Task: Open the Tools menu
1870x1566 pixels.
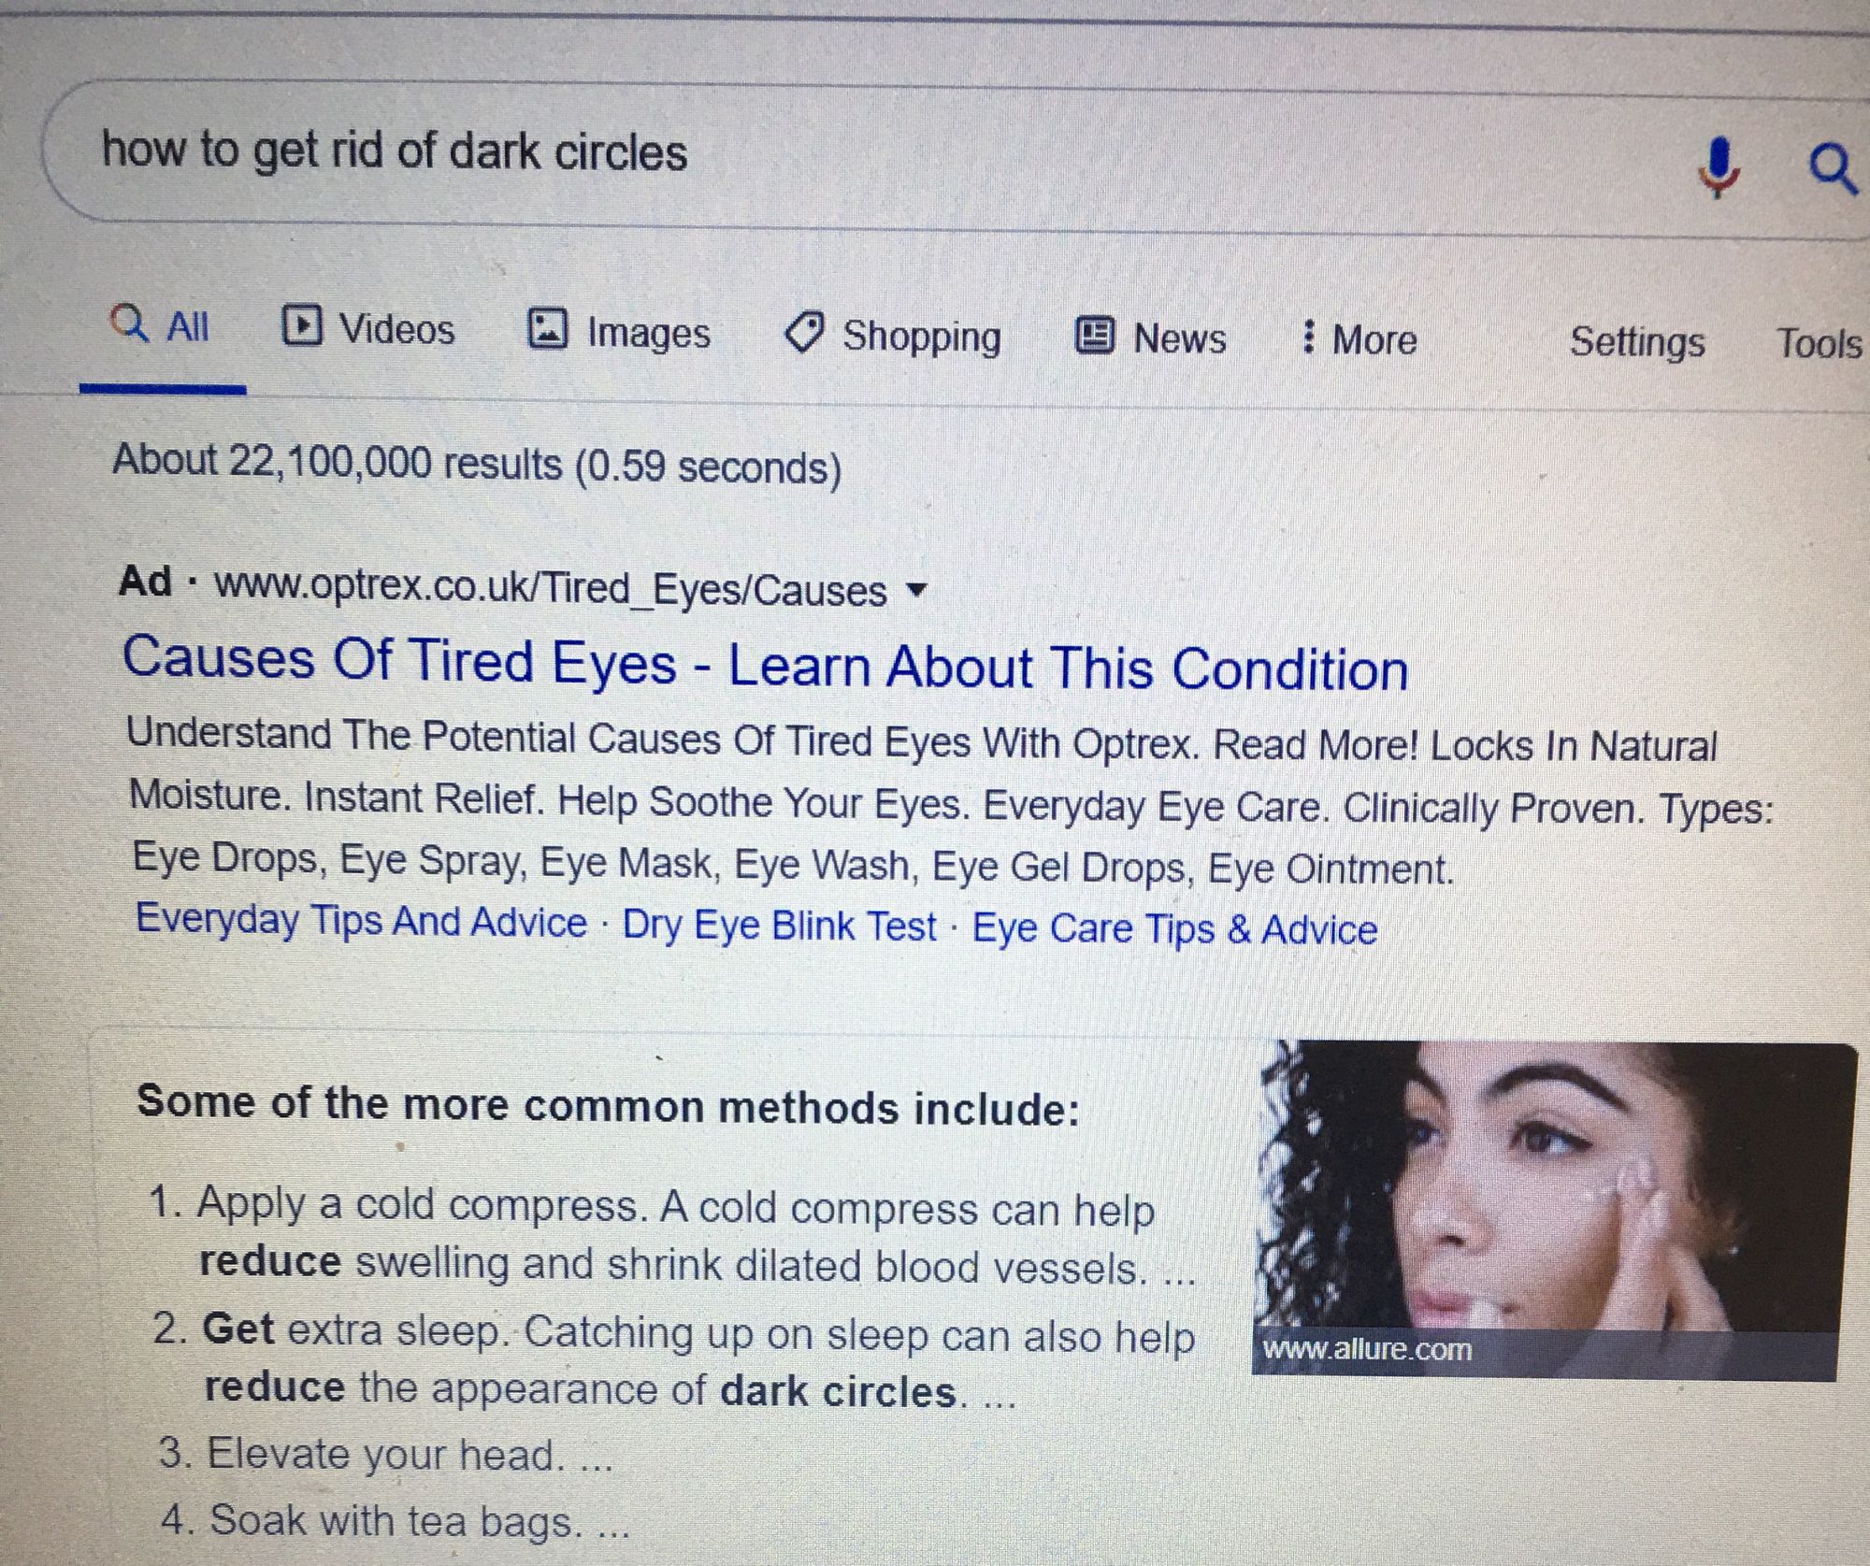Action: [x=1819, y=343]
